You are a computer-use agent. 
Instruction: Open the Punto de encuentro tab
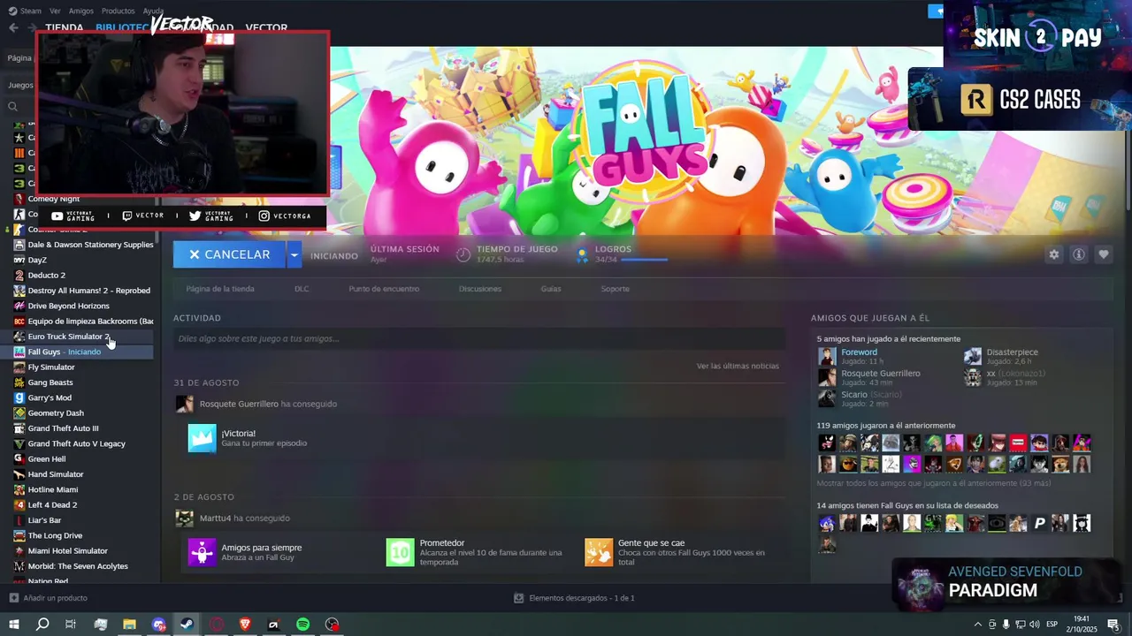pyautogui.click(x=384, y=289)
